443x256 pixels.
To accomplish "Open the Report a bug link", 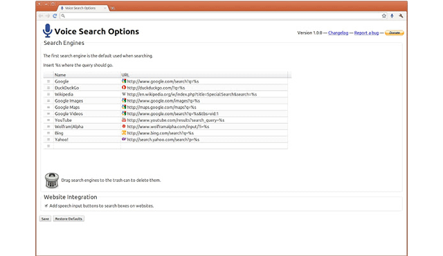I will (x=366, y=33).
